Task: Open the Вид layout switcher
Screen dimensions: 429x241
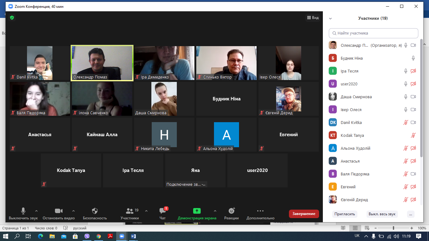Action: tap(313, 18)
